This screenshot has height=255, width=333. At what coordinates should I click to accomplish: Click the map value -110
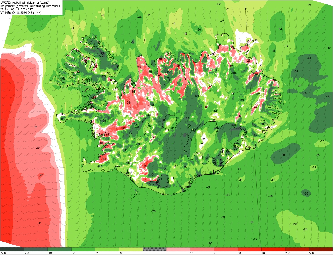tap(100, 166)
